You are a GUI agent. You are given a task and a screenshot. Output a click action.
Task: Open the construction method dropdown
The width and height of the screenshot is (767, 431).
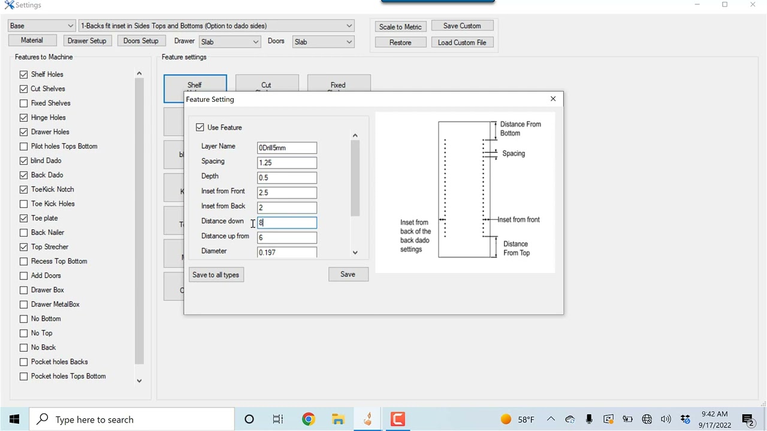point(216,26)
